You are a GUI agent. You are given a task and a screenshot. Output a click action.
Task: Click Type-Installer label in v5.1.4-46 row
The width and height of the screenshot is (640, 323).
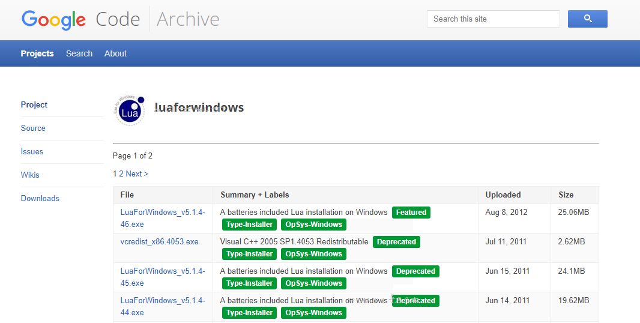(249, 225)
